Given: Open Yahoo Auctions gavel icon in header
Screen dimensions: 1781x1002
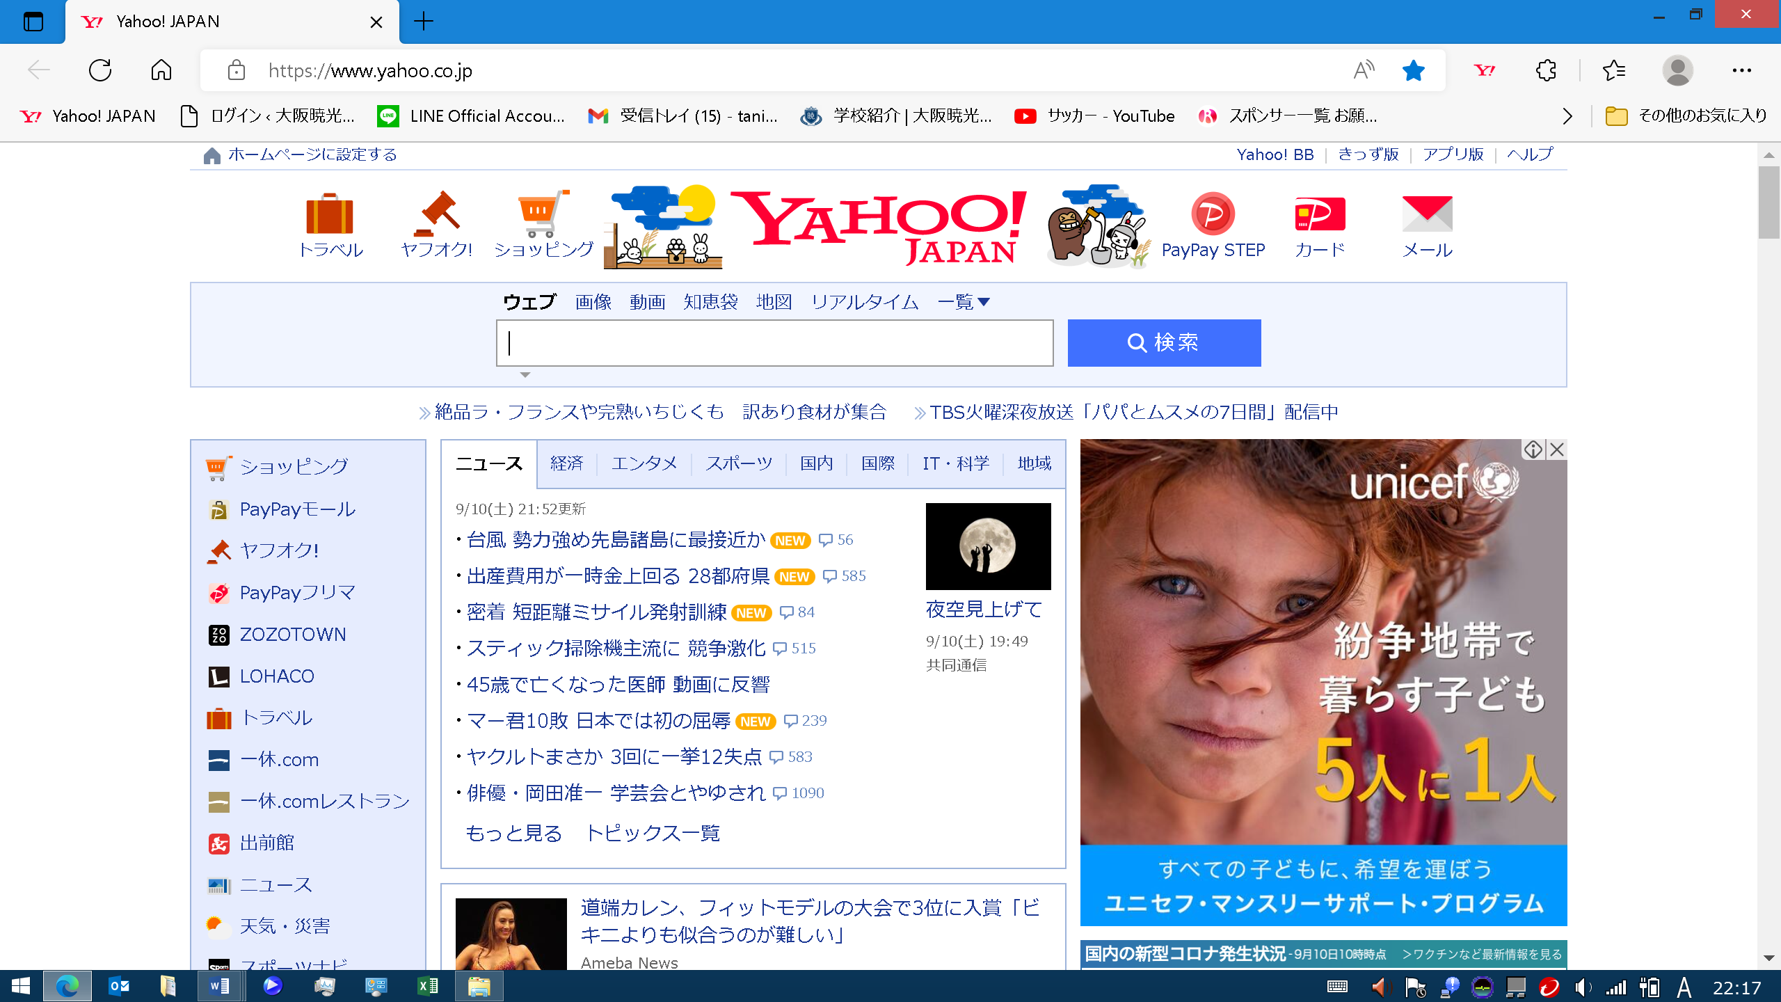Looking at the screenshot, I should [436, 214].
